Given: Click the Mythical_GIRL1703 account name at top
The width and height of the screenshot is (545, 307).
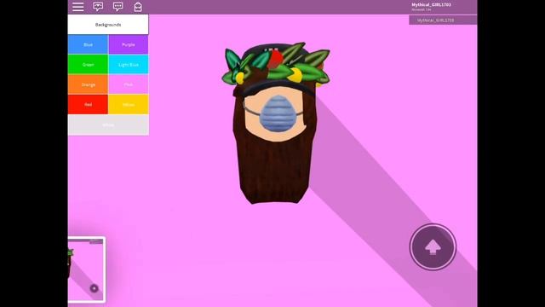Looking at the screenshot, I should pos(431,4).
